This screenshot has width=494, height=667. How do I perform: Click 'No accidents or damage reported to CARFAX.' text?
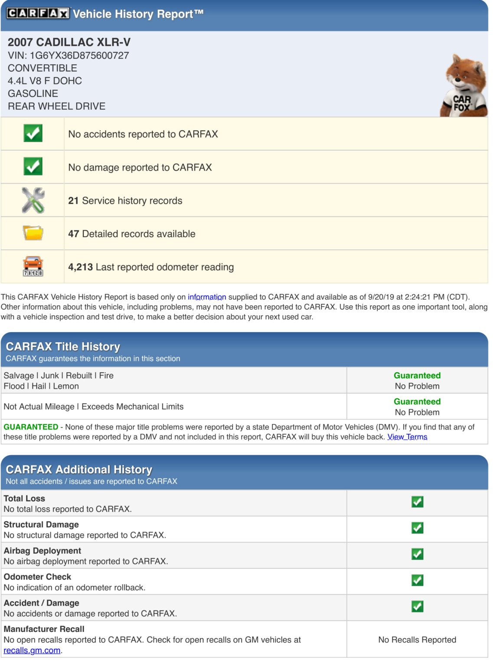(90, 614)
